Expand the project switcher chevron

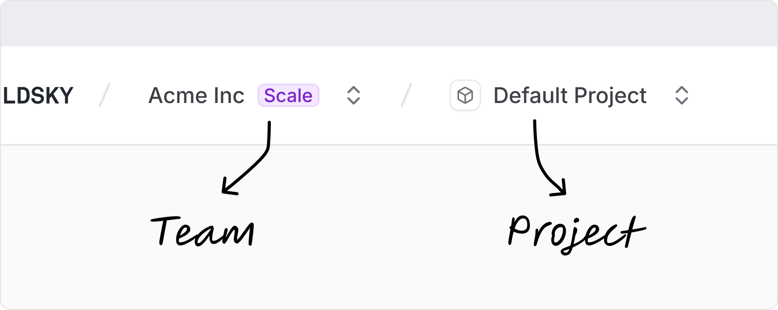(x=682, y=96)
